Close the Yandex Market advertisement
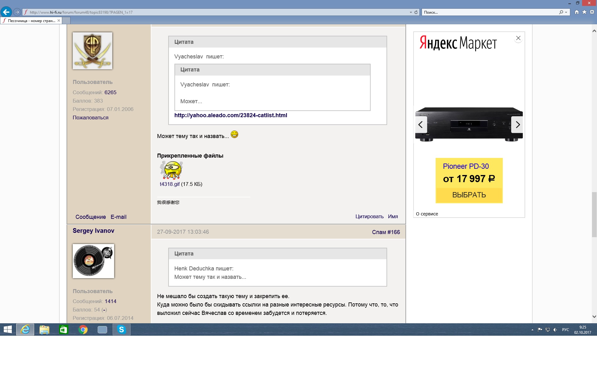This screenshot has height=373, width=597. tap(518, 38)
